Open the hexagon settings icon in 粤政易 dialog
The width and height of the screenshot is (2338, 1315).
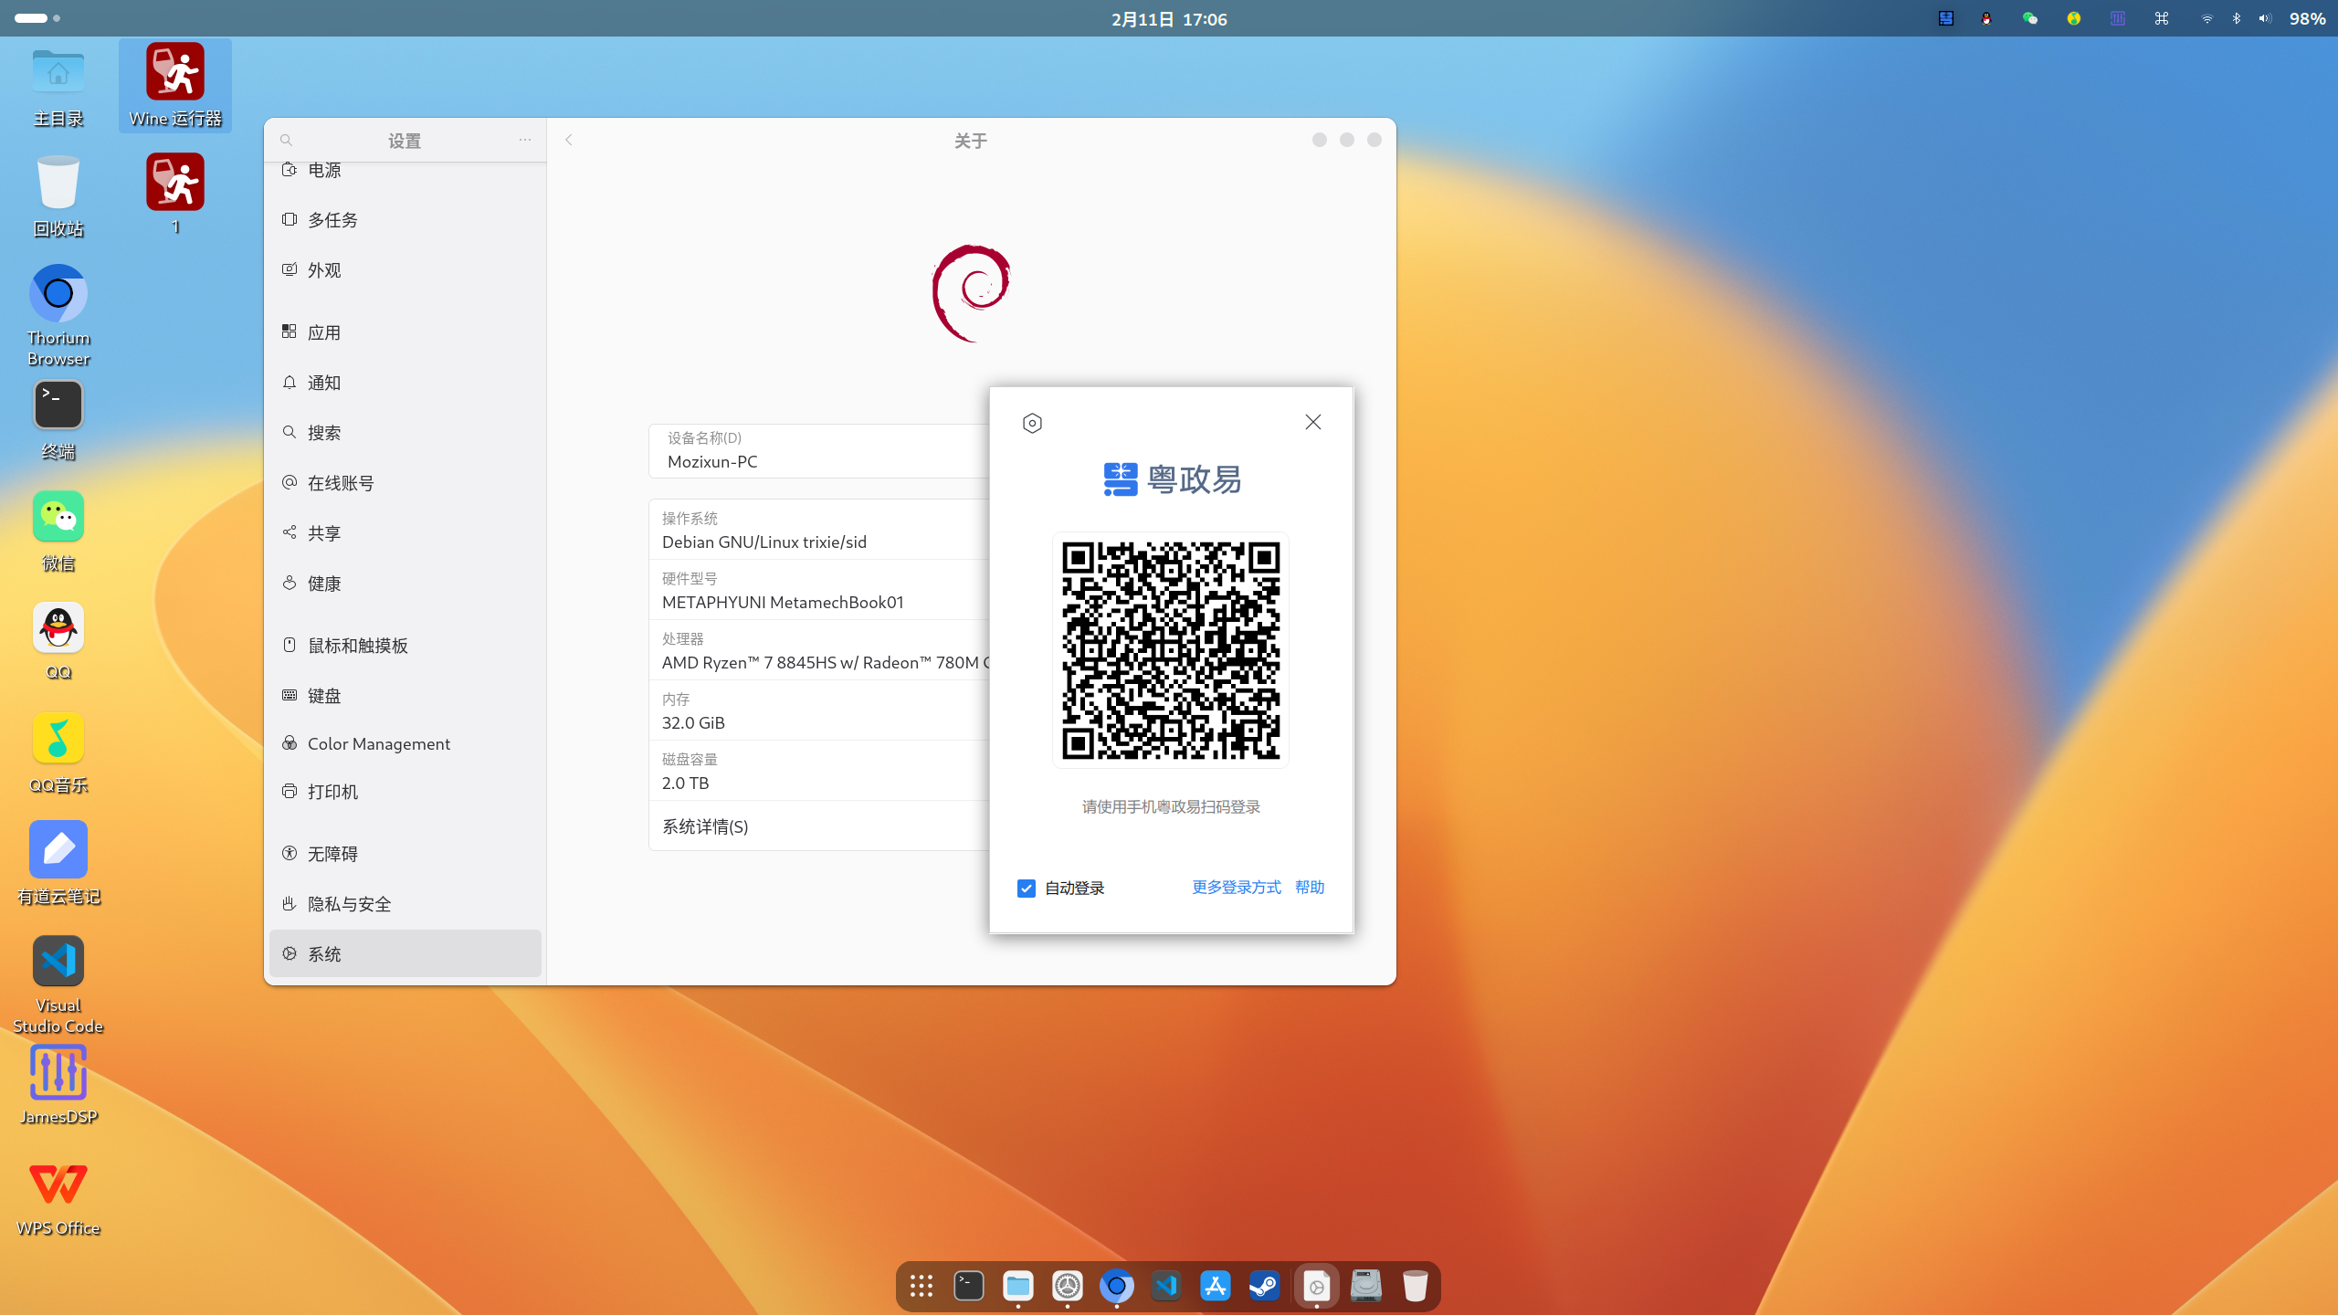click(1032, 423)
